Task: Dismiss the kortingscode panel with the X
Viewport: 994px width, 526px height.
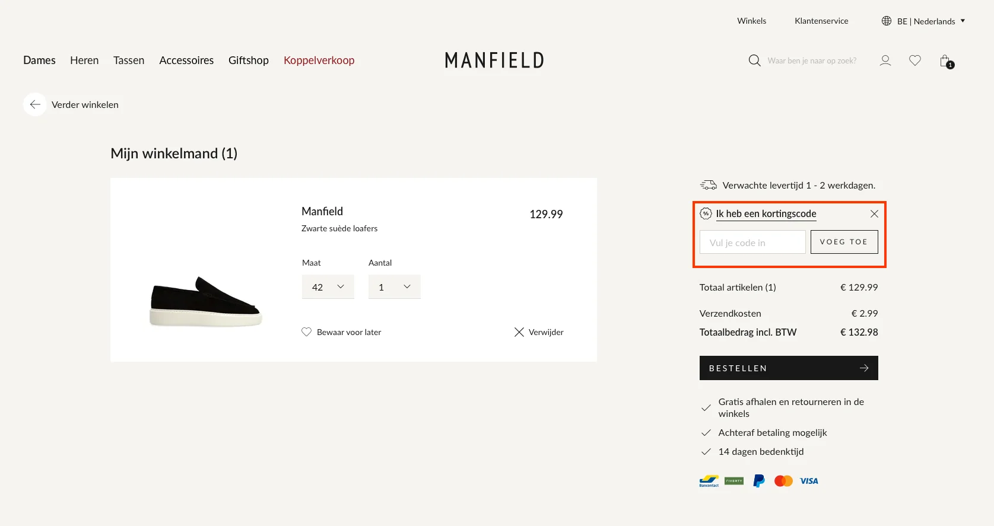Action: point(874,213)
